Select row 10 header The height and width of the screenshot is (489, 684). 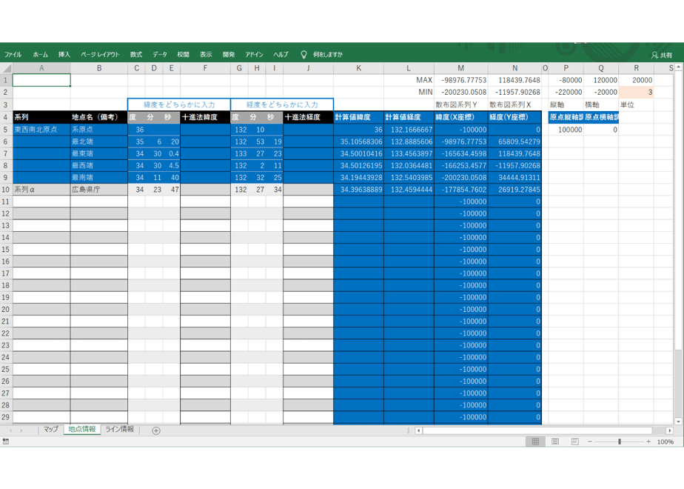pos(6,190)
